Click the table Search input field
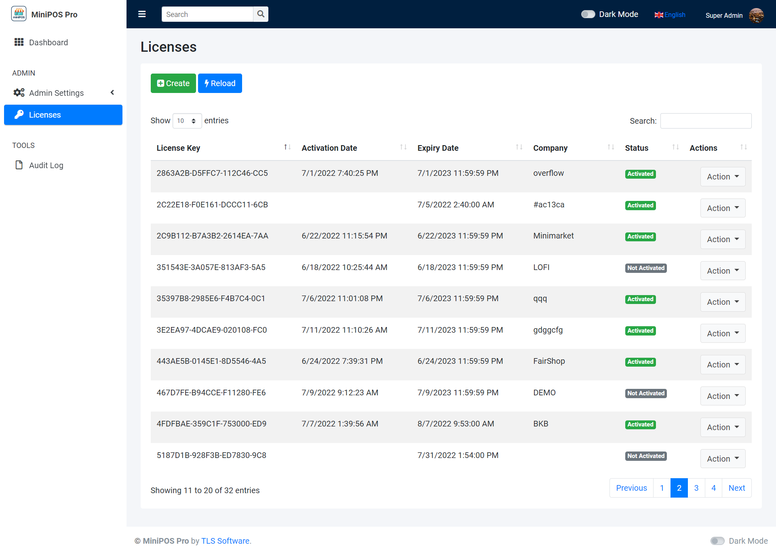Image resolution: width=776 pixels, height=555 pixels. pyautogui.click(x=706, y=121)
